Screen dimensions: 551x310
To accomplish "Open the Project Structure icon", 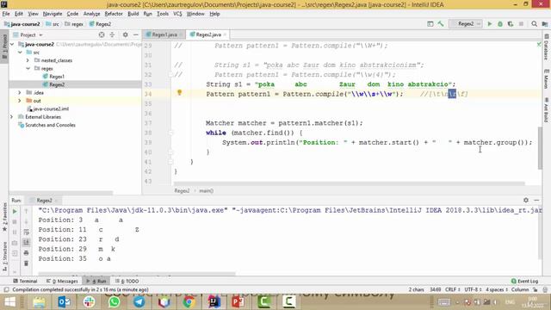I will click(545, 24).
